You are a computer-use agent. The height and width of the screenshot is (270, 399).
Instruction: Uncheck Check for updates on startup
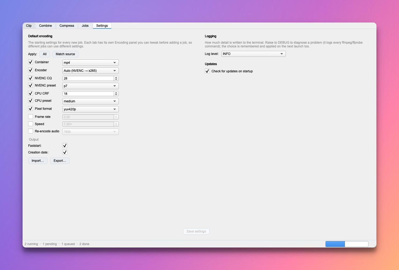207,71
